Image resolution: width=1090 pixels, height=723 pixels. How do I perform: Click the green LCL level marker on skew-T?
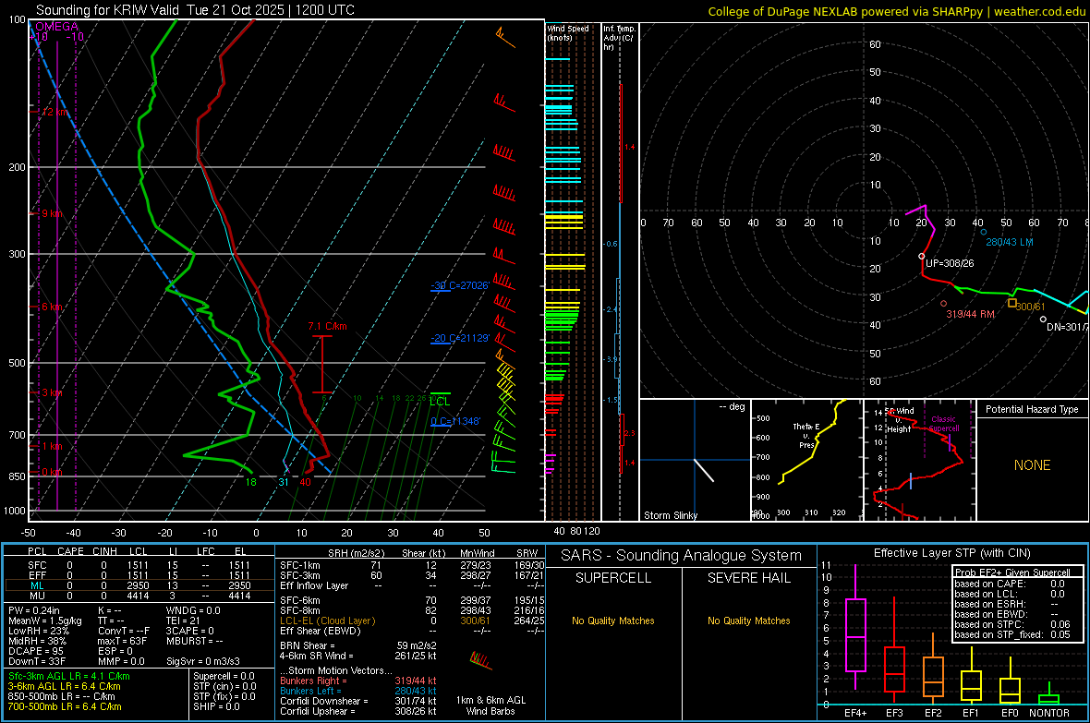click(440, 398)
